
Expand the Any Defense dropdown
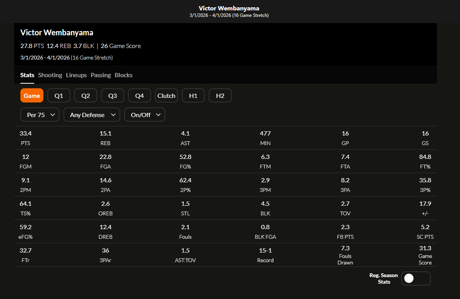(x=92, y=115)
